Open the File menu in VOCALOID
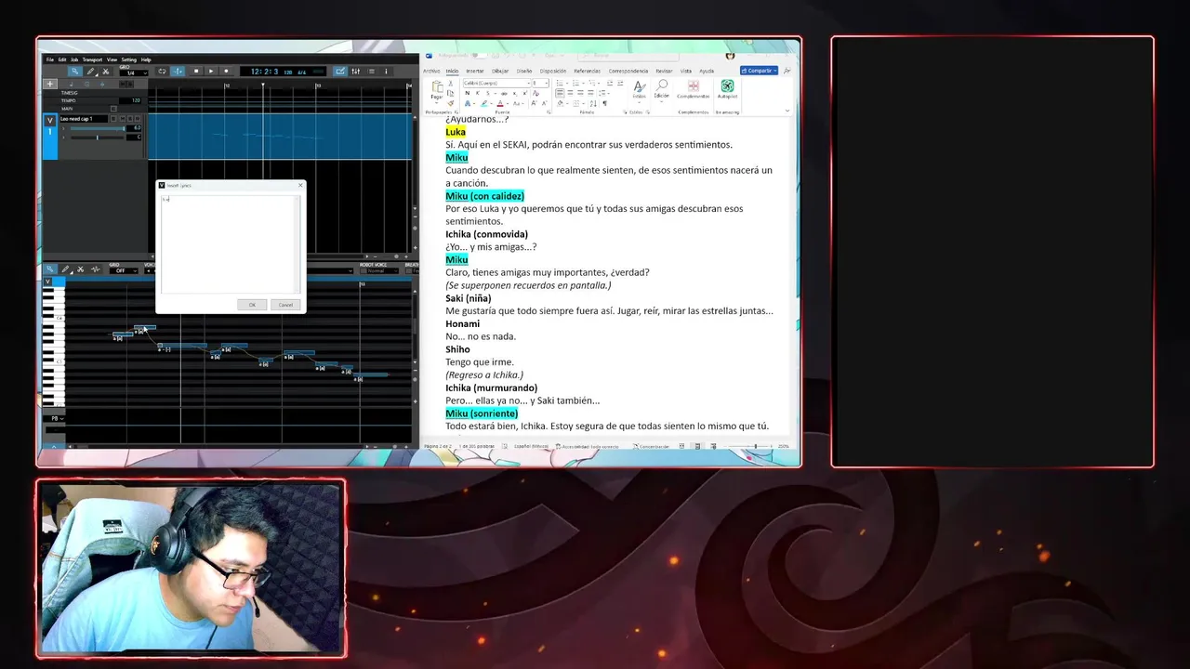 50,59
